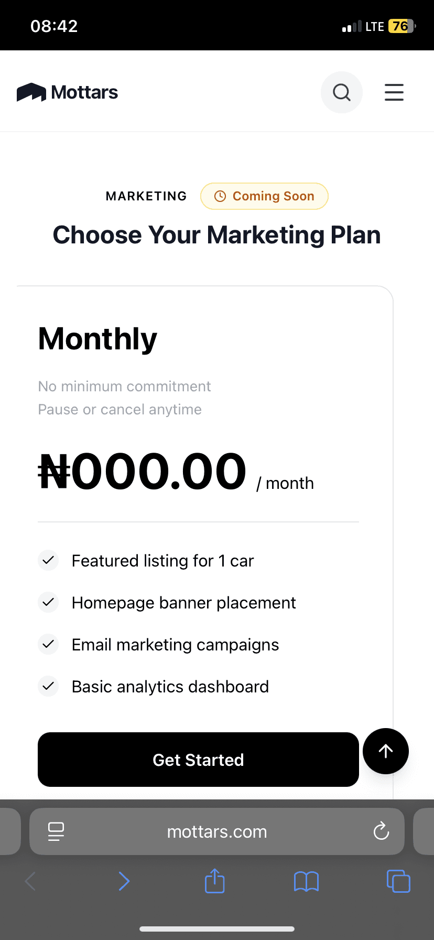Tap the Monthly plan title
The width and height of the screenshot is (434, 940).
tap(98, 339)
